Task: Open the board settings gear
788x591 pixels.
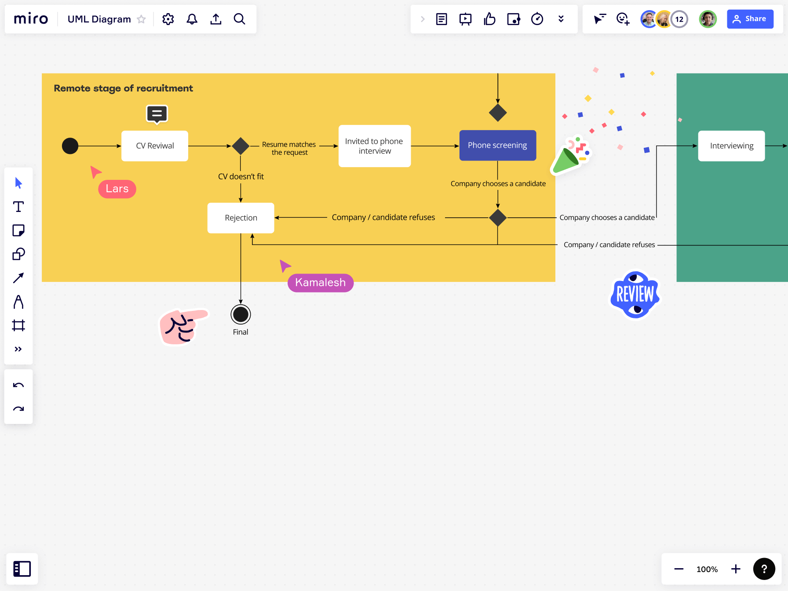Action: pyautogui.click(x=168, y=19)
